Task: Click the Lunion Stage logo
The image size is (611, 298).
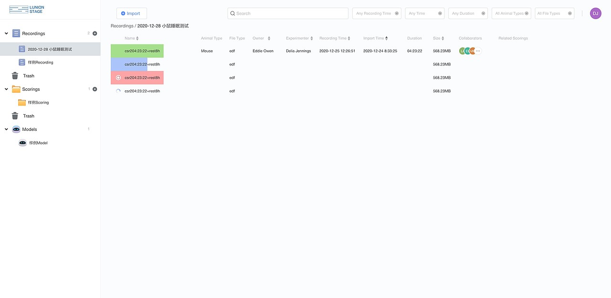Action: pyautogui.click(x=27, y=9)
